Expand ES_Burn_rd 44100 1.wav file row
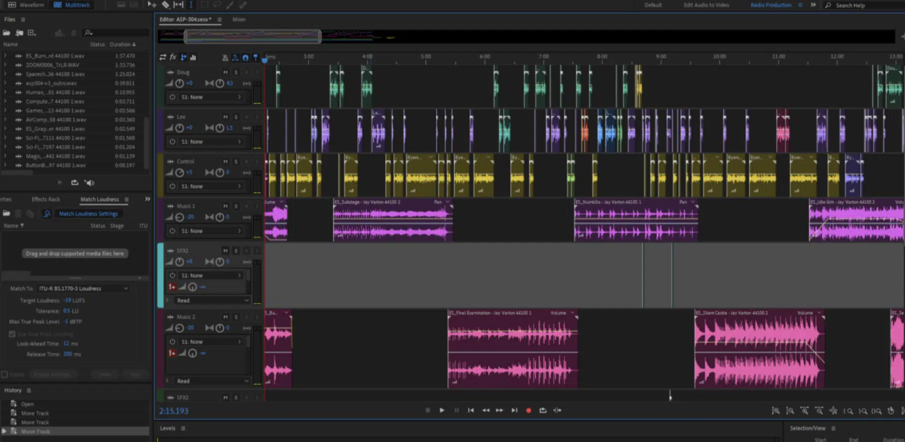Image resolution: width=905 pixels, height=442 pixels. (x=5, y=56)
